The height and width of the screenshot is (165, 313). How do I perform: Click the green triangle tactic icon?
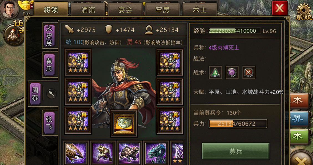pos(216,73)
